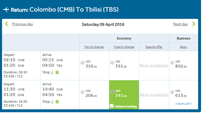Click the green right arrow for next day
The height and width of the screenshot is (116, 206).
(193, 24)
